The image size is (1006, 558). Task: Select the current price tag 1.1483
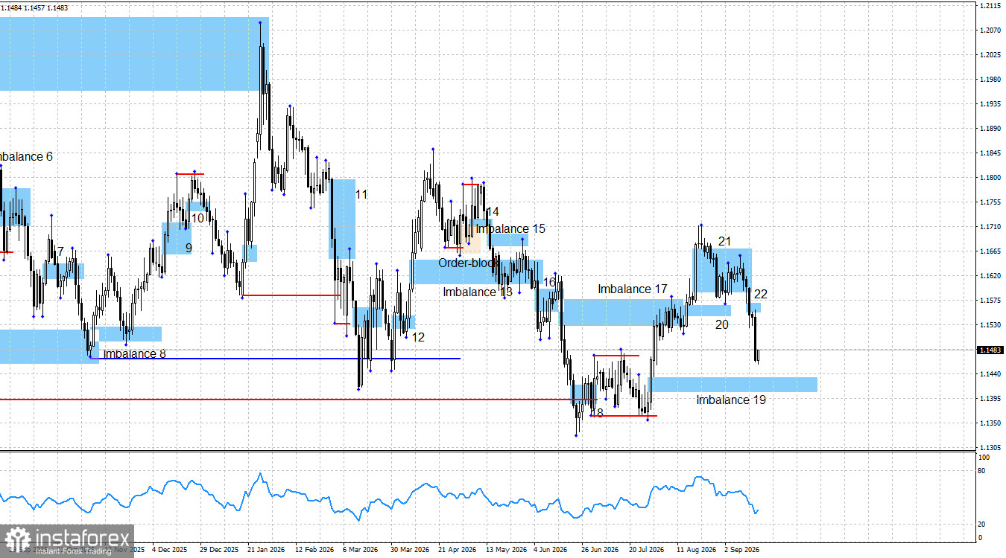(989, 350)
